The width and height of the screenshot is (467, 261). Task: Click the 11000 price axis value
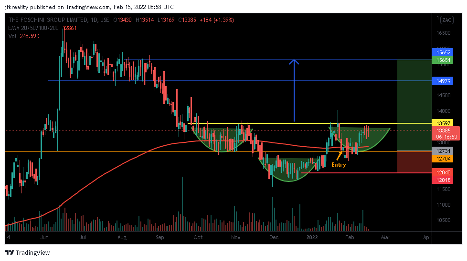tap(444, 205)
